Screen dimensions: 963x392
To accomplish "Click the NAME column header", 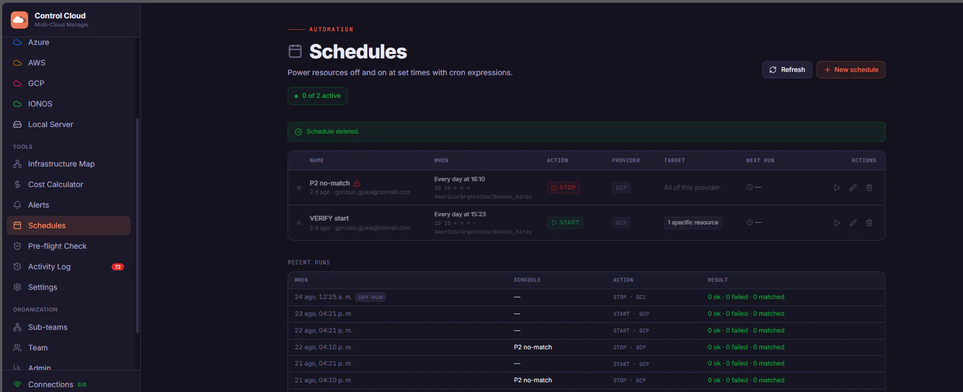I will coord(317,161).
